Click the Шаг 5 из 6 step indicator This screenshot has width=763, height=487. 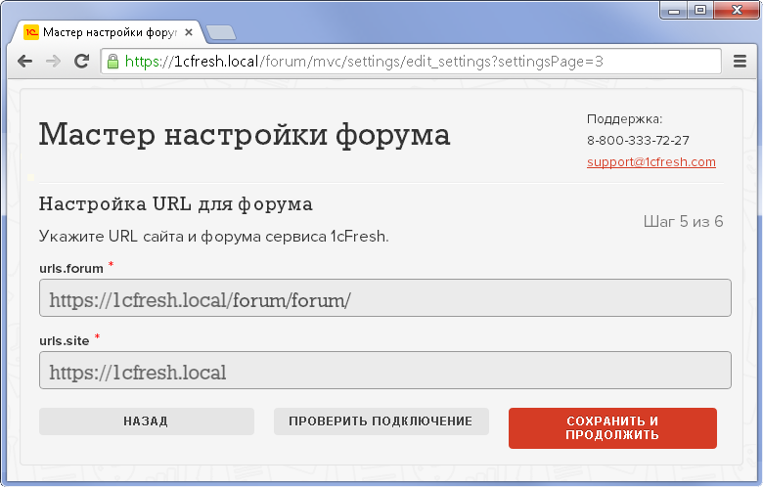pyautogui.click(x=683, y=222)
